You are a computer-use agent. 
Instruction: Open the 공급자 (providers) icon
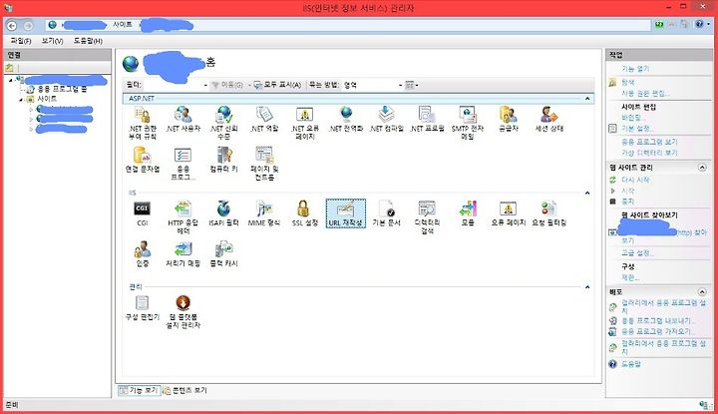(x=509, y=119)
